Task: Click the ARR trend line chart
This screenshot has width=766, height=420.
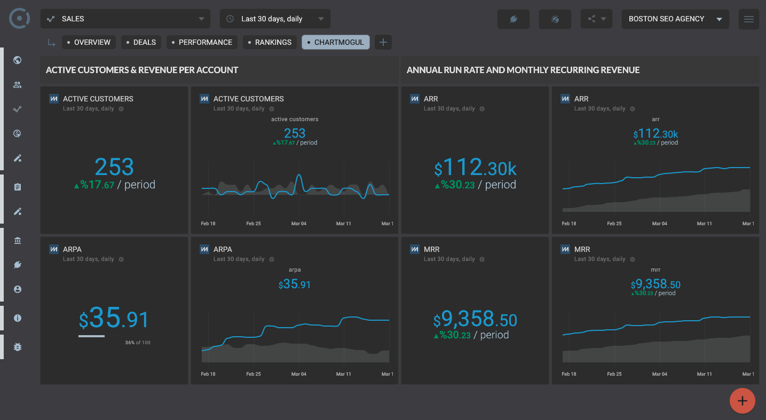Action: pos(657,187)
